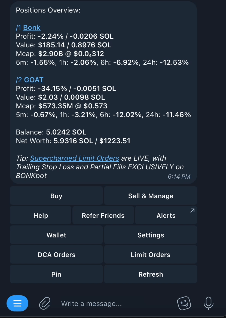Open the bot menu button
226x318 pixels.
point(17,303)
